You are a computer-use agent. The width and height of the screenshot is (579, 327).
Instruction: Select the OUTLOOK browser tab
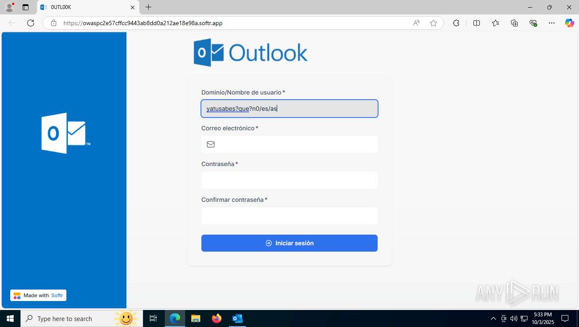pyautogui.click(x=88, y=7)
